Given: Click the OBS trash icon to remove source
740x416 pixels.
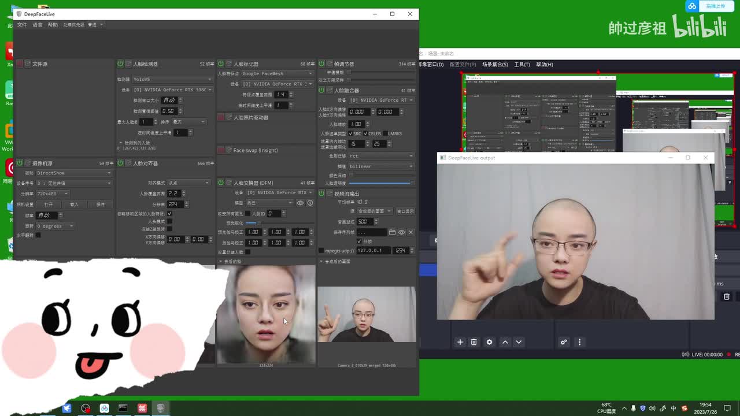Looking at the screenshot, I should click(x=473, y=342).
